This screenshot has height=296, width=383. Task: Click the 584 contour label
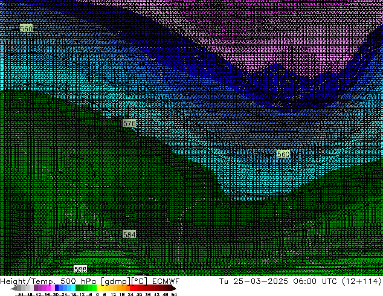[x=129, y=234]
